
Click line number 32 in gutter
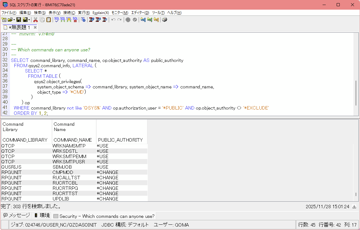(x=5, y=60)
